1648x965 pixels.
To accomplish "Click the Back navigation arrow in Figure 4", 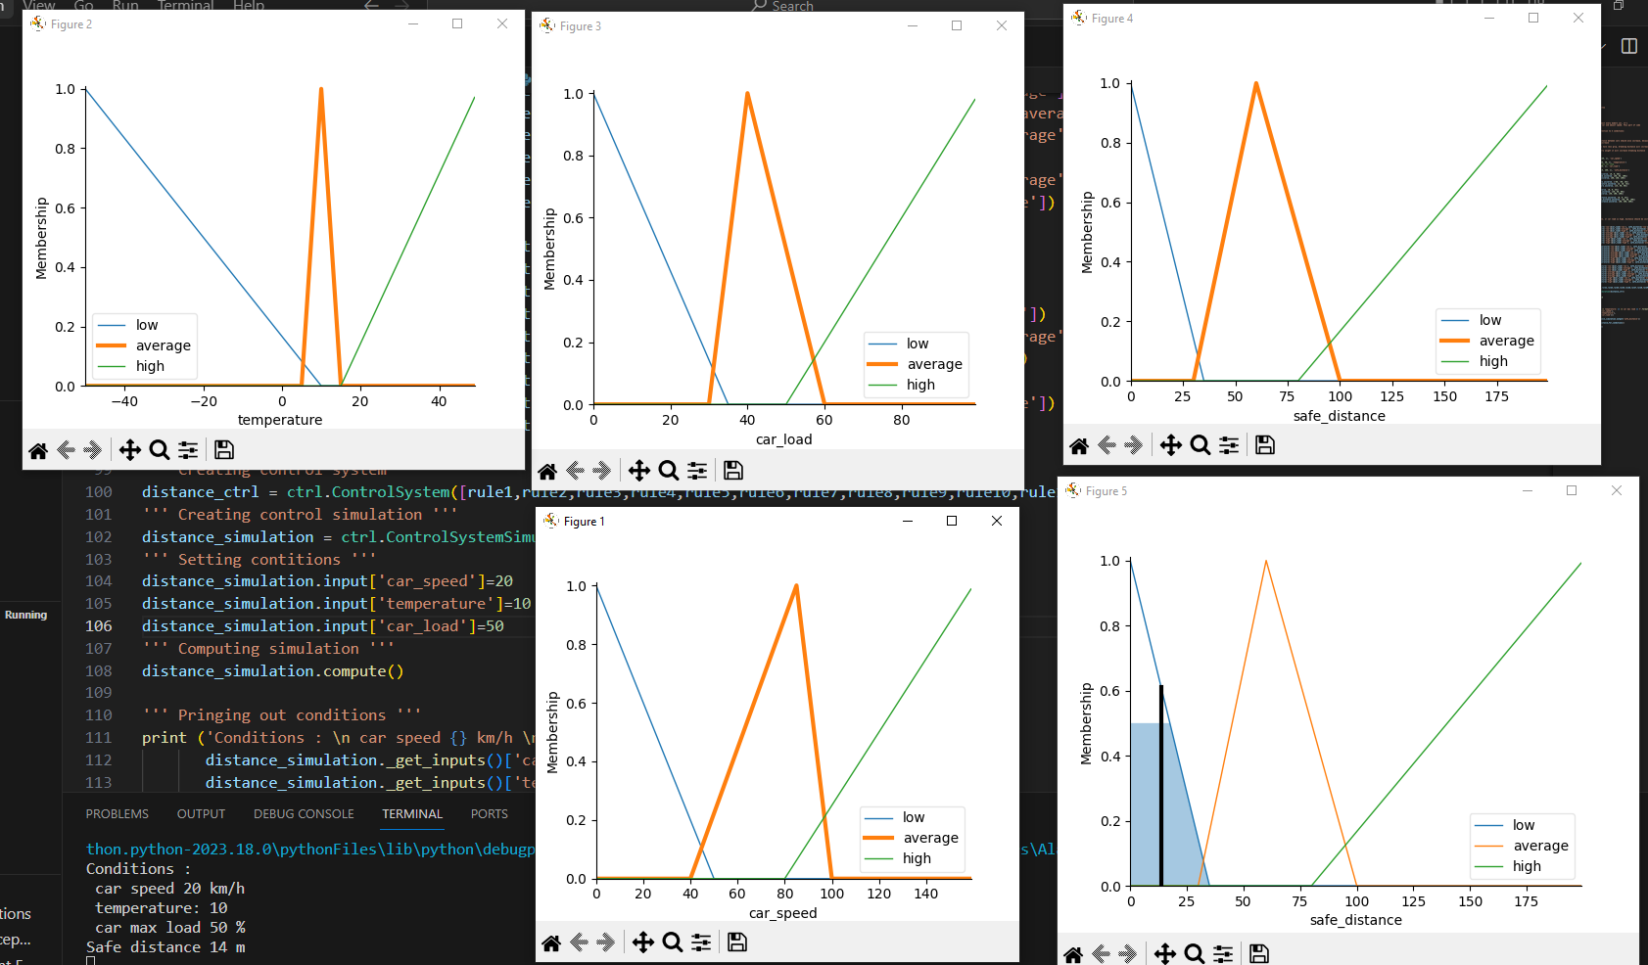I will click(x=1107, y=445).
